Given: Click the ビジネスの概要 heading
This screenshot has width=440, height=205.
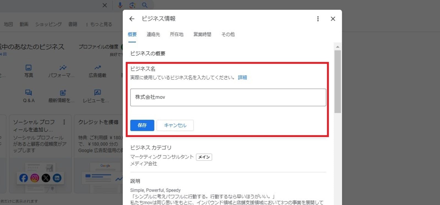Looking at the screenshot, I should (x=148, y=53).
